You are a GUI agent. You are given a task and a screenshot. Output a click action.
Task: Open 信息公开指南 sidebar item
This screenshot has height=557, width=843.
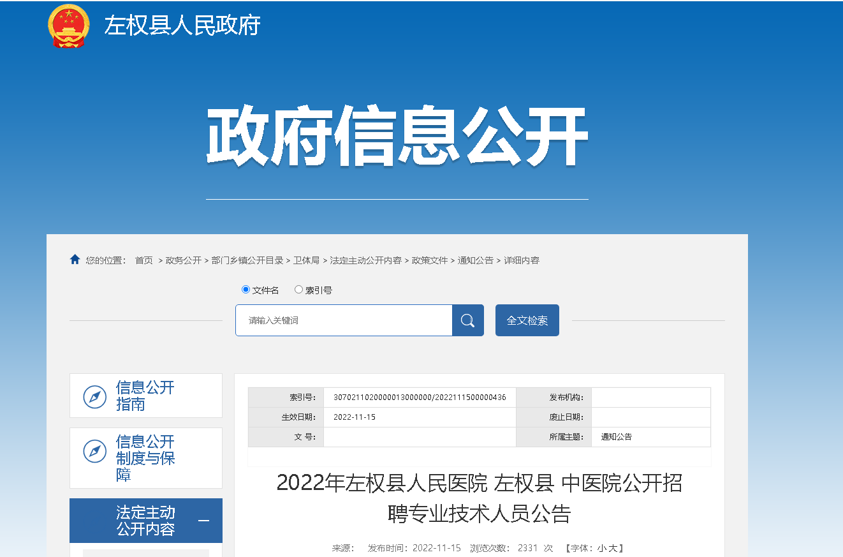(146, 396)
